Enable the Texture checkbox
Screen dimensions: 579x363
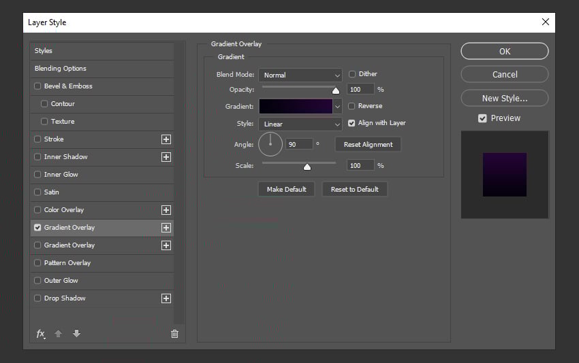click(44, 121)
